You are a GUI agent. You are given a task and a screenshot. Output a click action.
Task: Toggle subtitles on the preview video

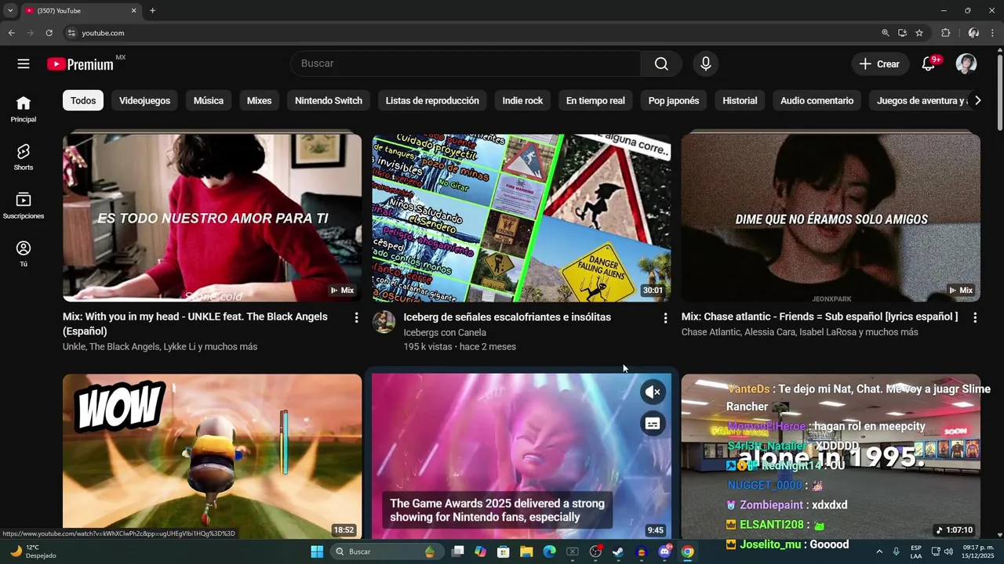(653, 423)
